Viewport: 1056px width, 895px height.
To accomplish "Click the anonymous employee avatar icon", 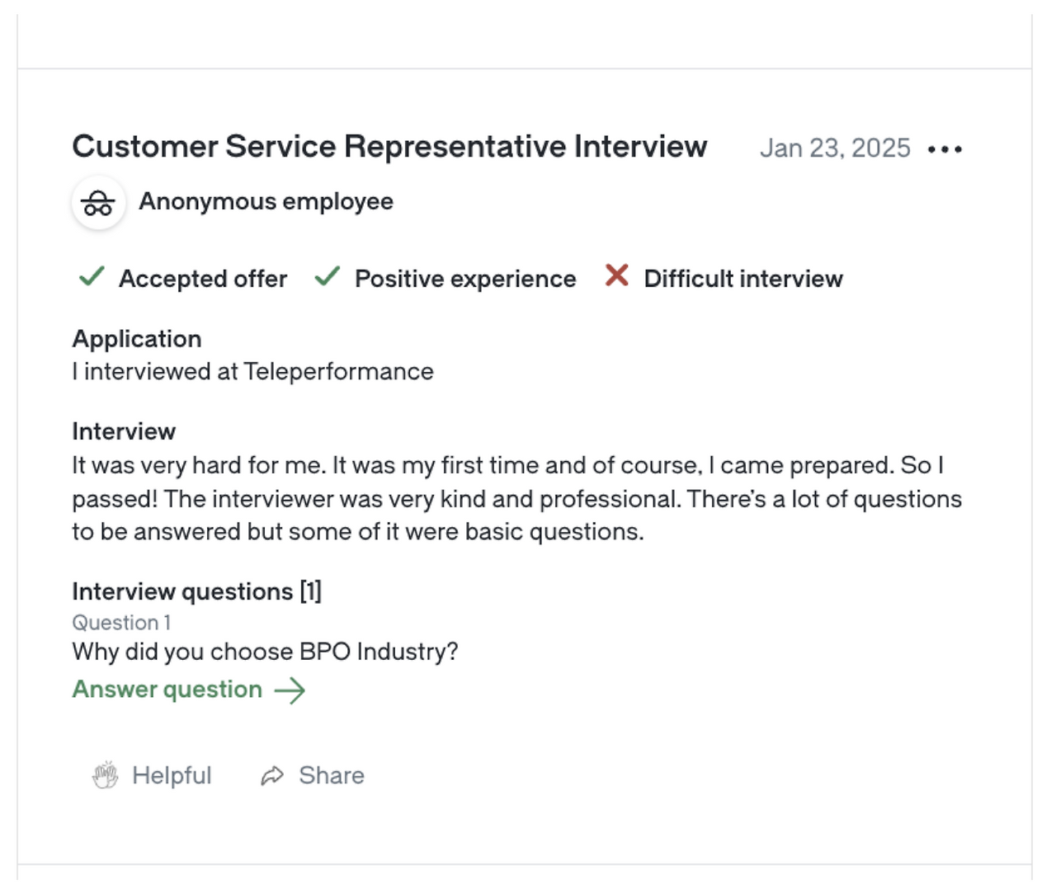I will [98, 203].
